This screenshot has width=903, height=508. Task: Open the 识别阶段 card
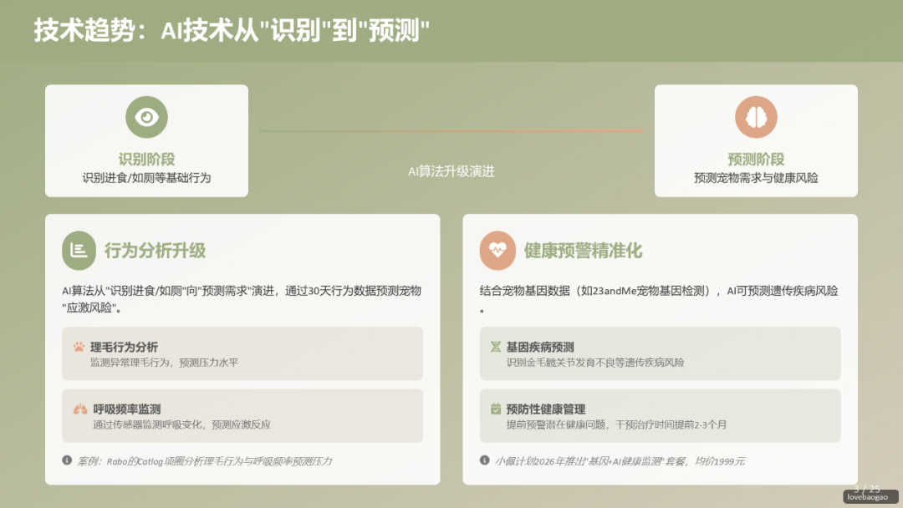click(x=146, y=140)
